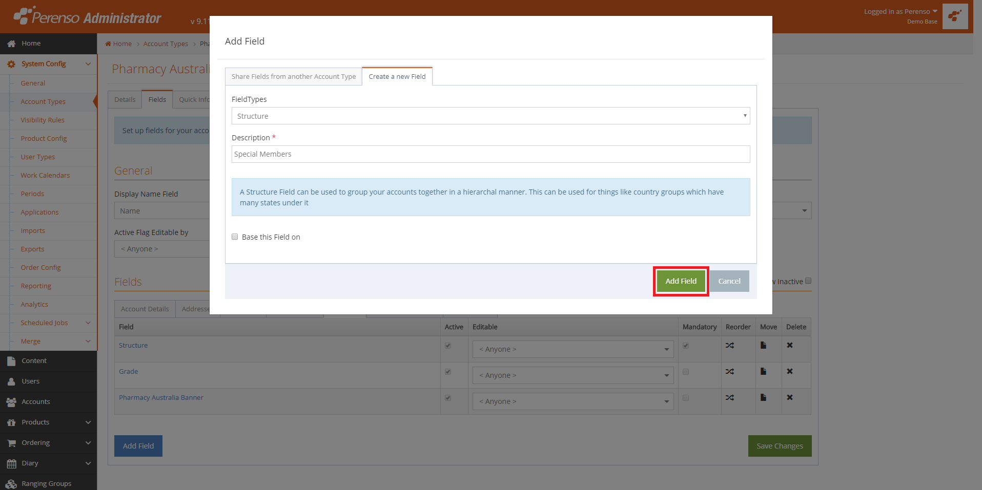Tick the Base this Field on checkbox
Image resolution: width=982 pixels, height=490 pixels.
235,237
